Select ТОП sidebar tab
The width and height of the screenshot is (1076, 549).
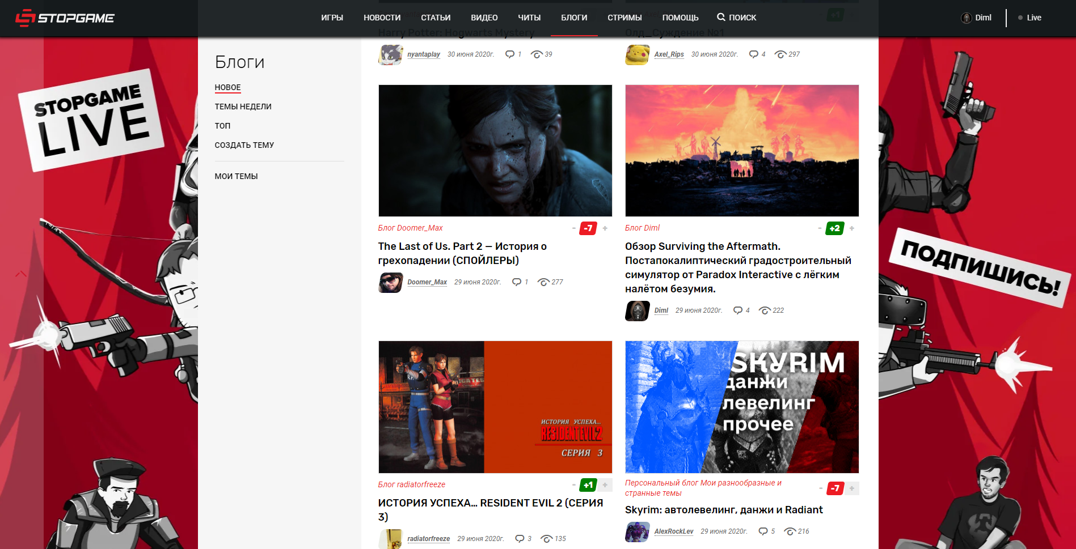(x=222, y=126)
